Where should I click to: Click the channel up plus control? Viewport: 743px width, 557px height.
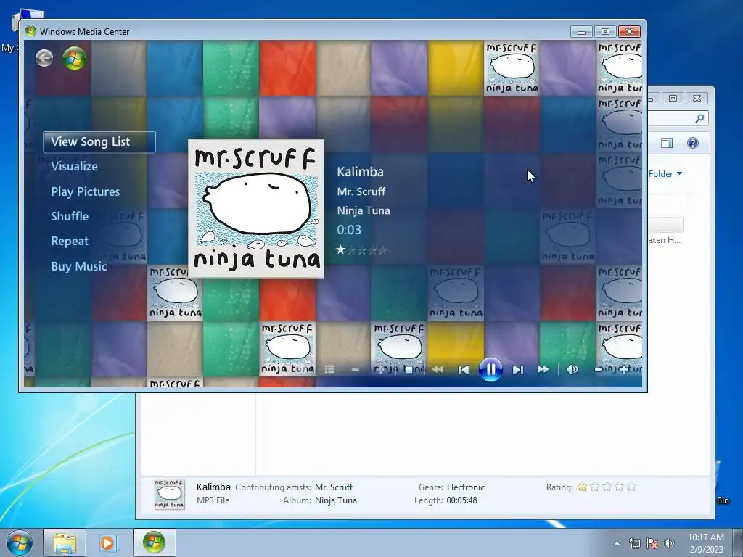[x=382, y=369]
